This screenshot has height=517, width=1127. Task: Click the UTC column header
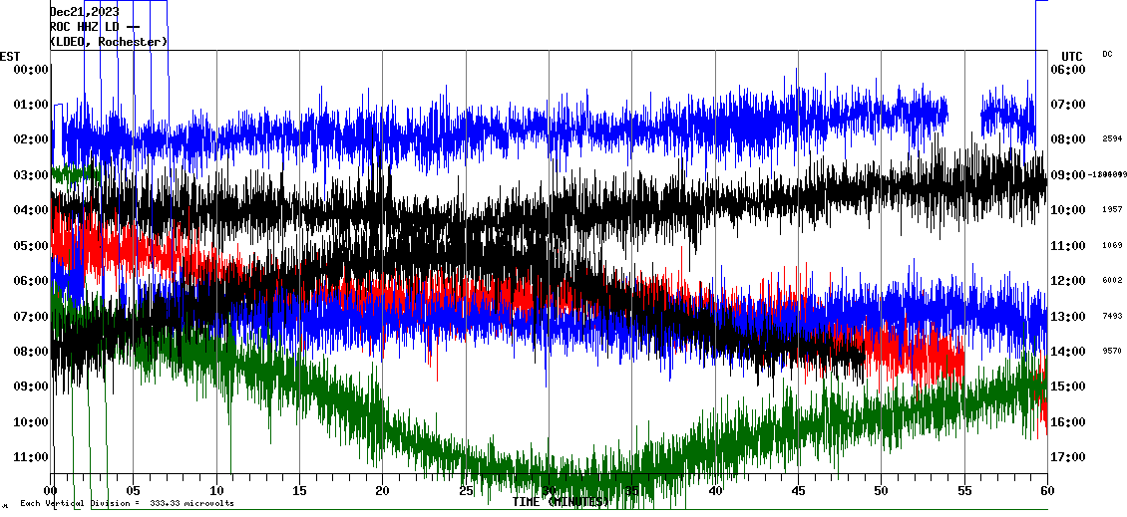(x=1071, y=57)
